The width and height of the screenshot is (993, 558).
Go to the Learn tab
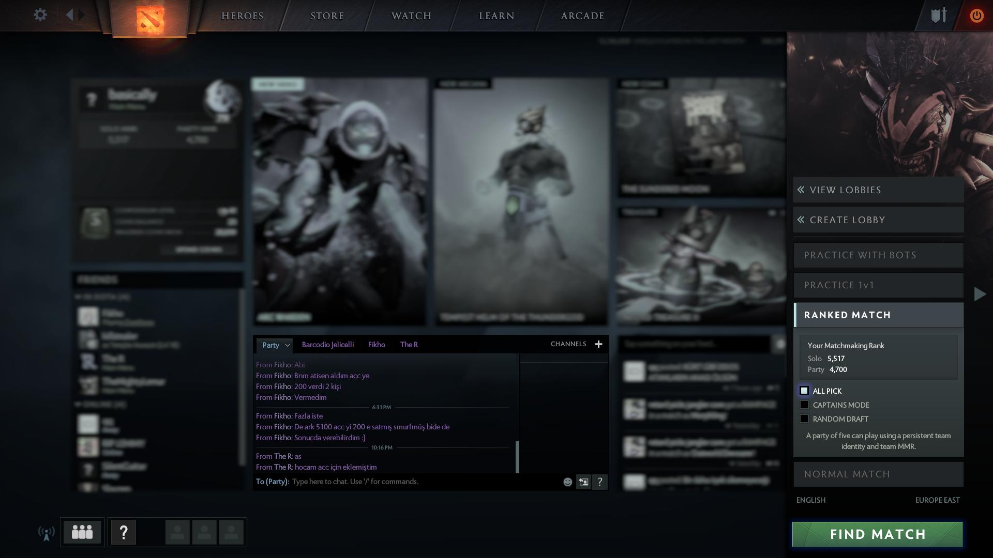click(x=496, y=16)
